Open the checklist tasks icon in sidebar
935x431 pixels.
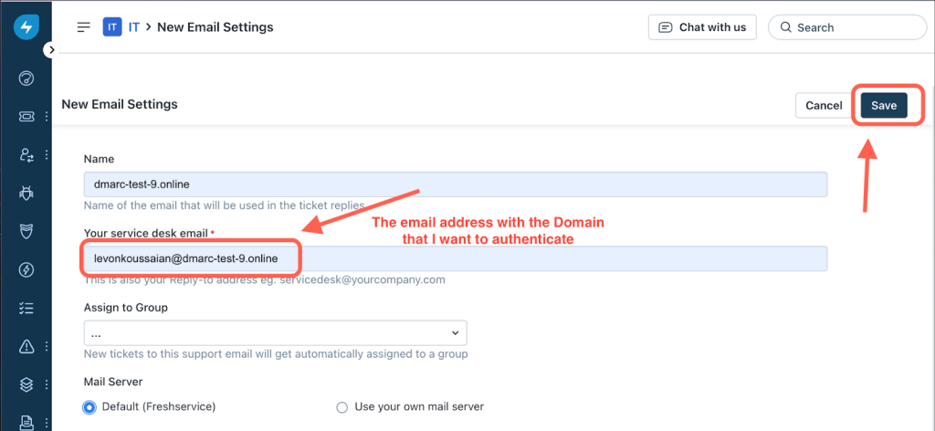coord(26,308)
